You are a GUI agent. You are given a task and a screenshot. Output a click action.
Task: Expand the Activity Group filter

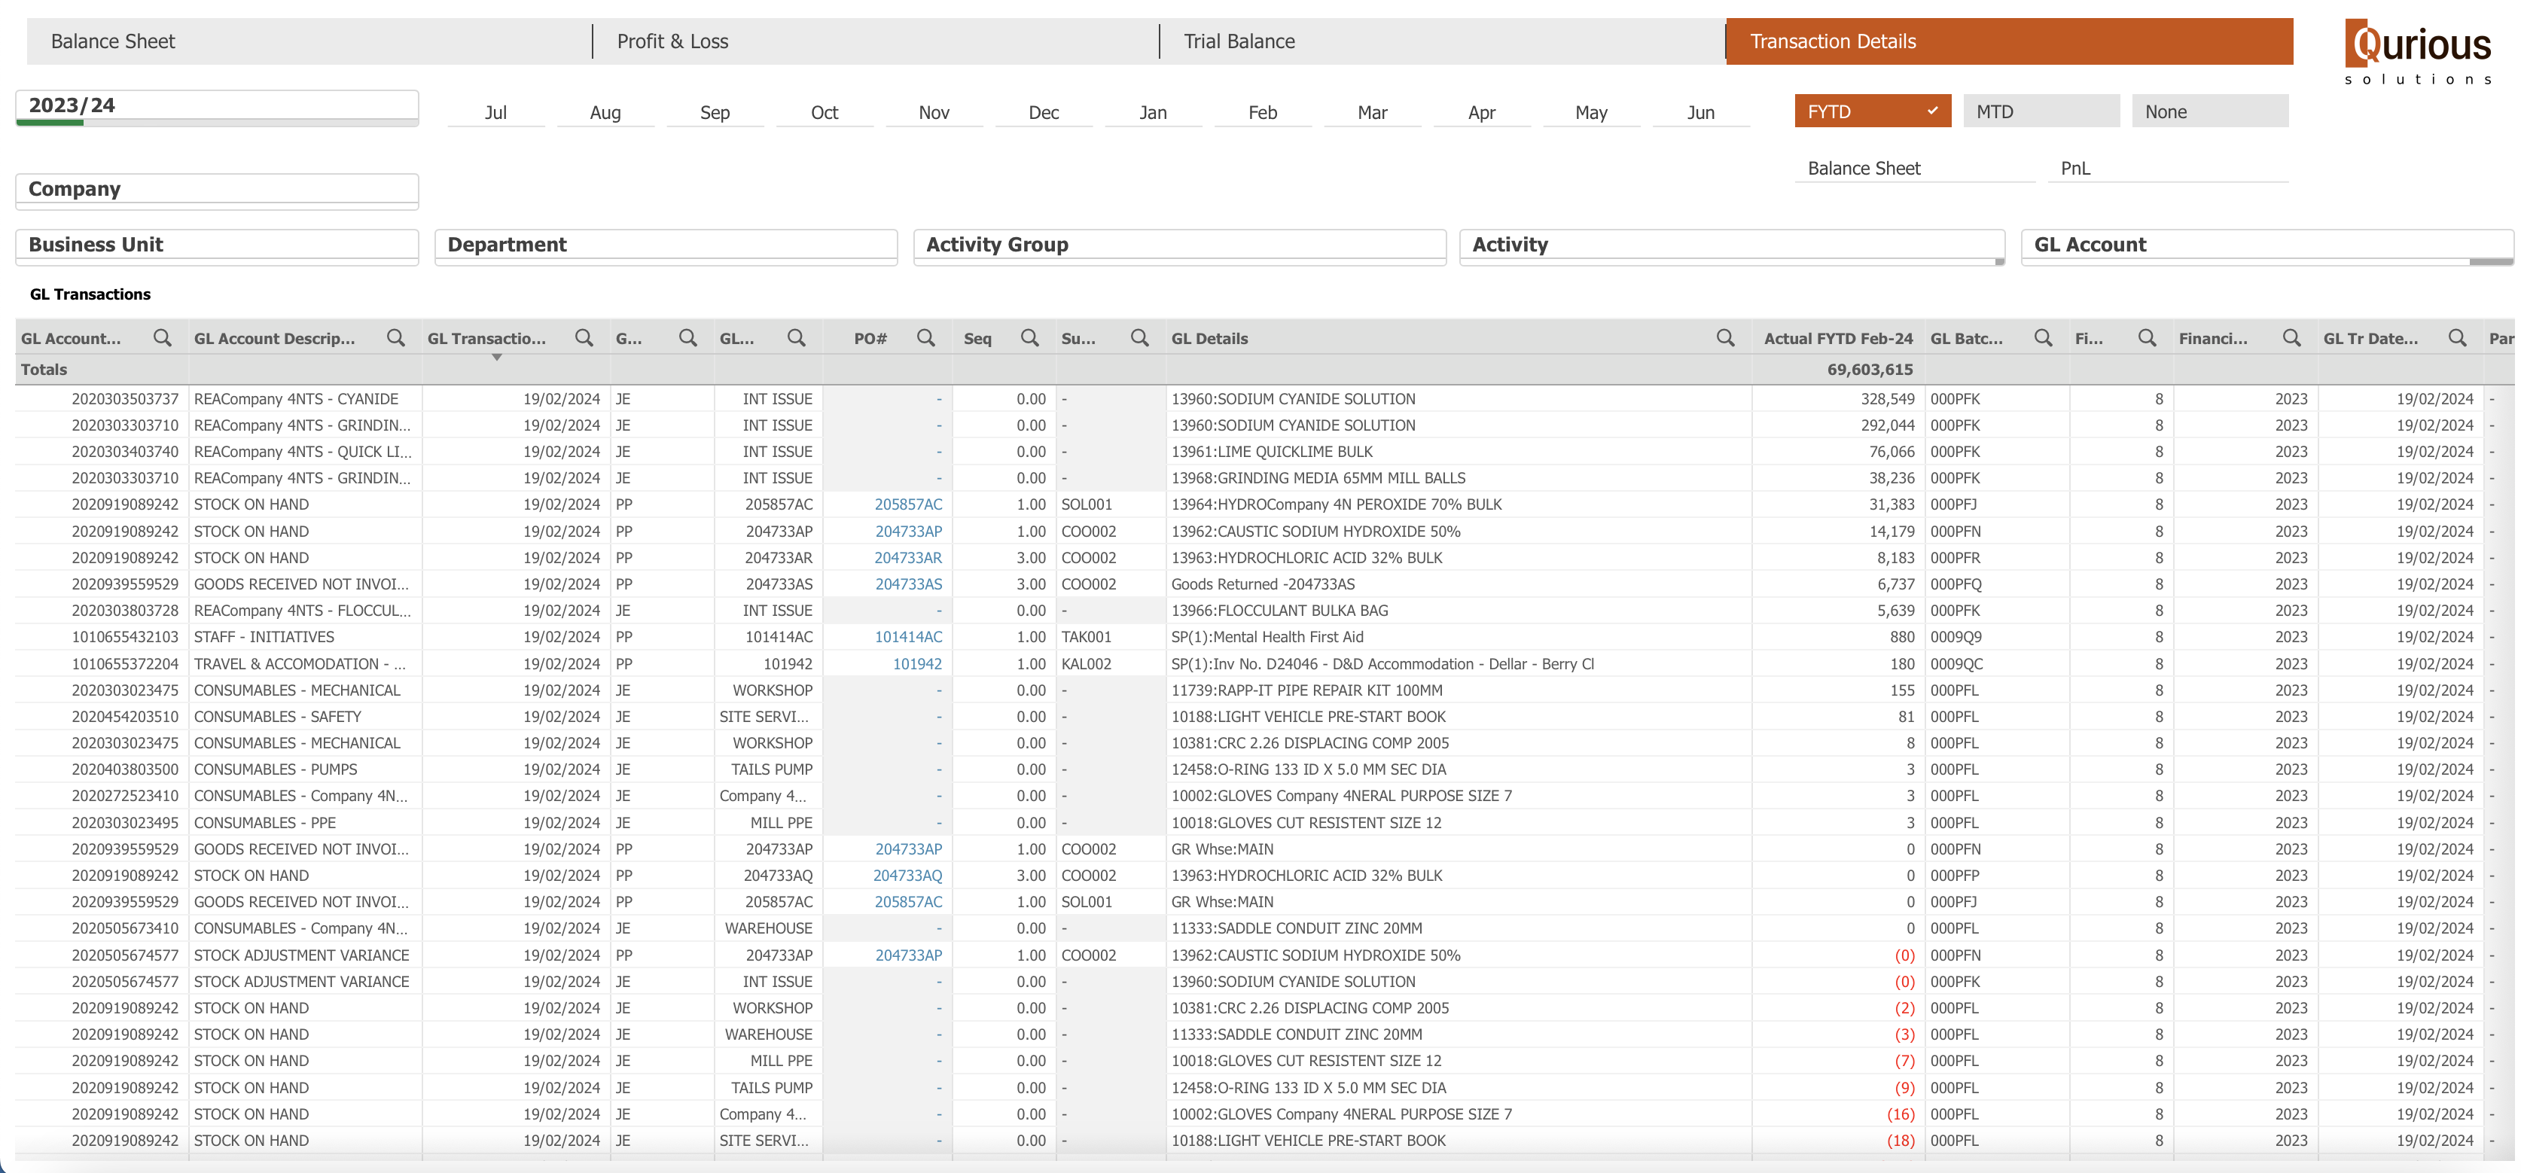[1179, 246]
